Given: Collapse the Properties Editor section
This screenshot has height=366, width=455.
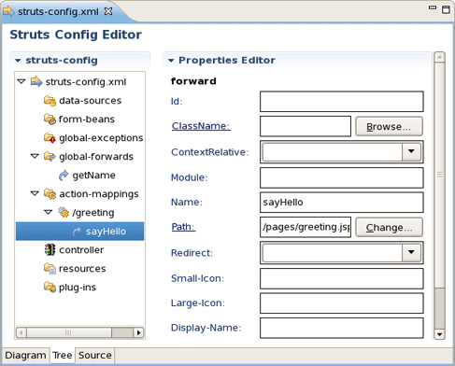Looking at the screenshot, I should pyautogui.click(x=171, y=61).
